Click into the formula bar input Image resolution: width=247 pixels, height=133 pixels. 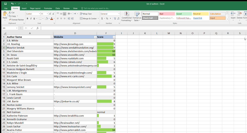[x=143, y=28]
